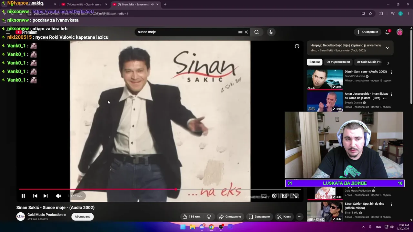413x232 pixels.
Task: Like the video with 114 хил.
Action: click(x=192, y=217)
